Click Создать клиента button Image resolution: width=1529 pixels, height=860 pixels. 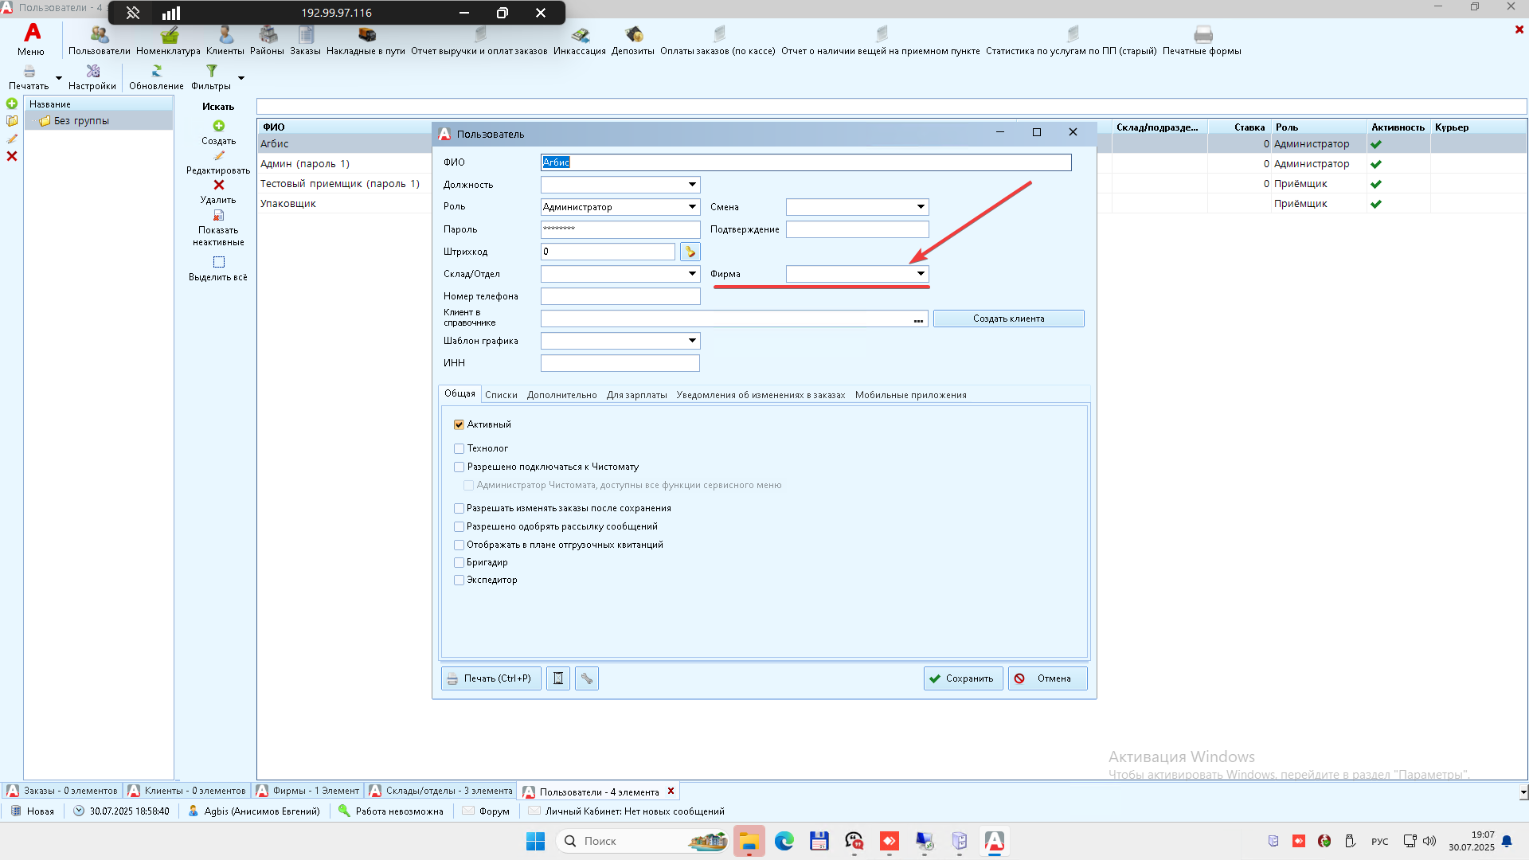(1008, 319)
